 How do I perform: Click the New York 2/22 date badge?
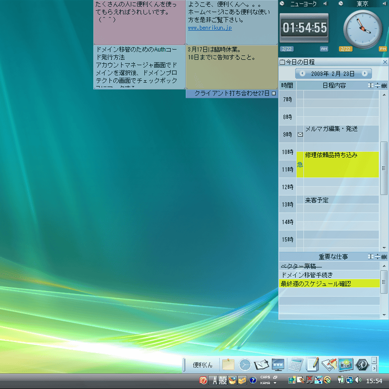point(287,49)
